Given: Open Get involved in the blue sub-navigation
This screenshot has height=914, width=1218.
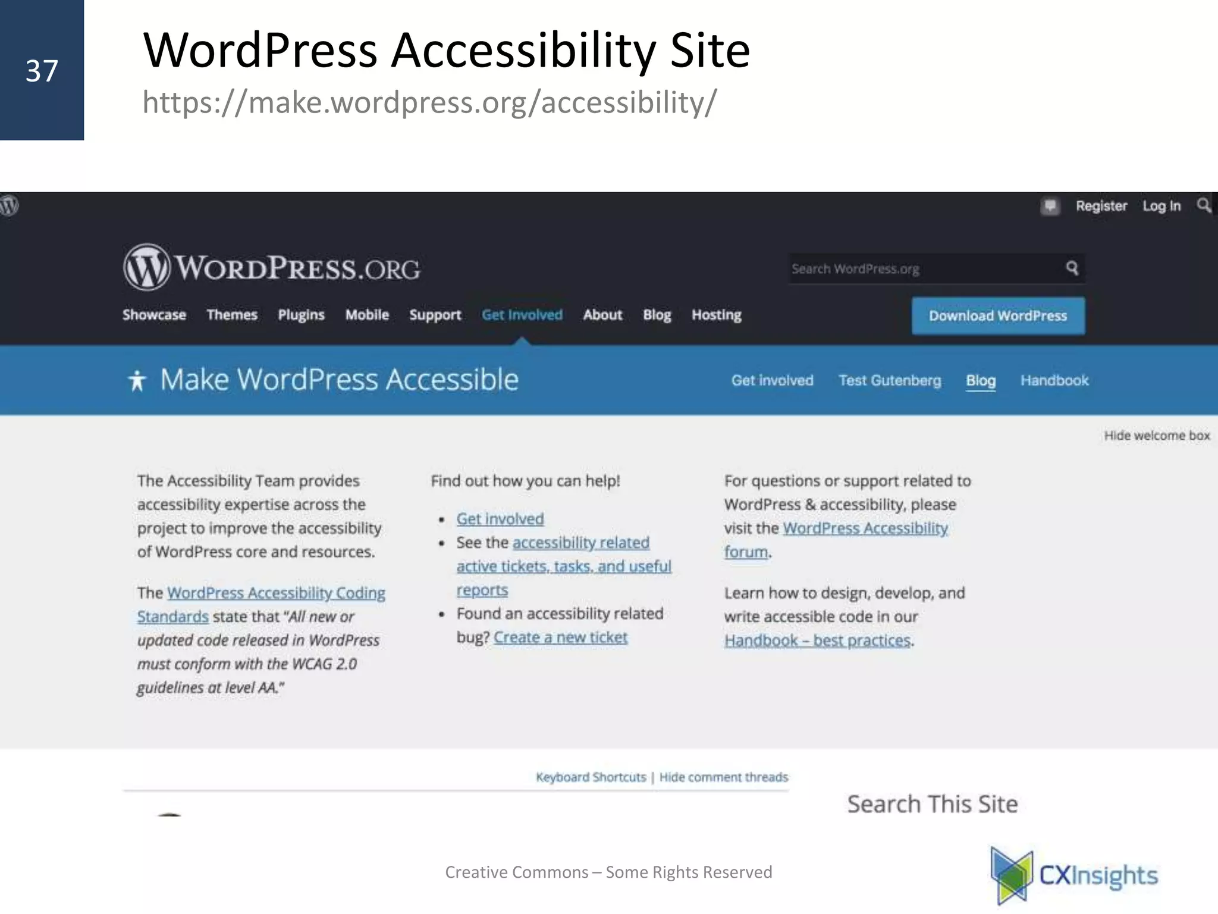Looking at the screenshot, I should (772, 380).
